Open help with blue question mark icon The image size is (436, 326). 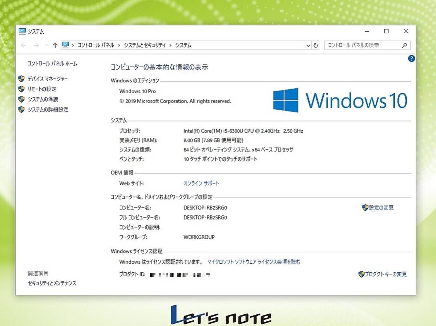coord(411,58)
